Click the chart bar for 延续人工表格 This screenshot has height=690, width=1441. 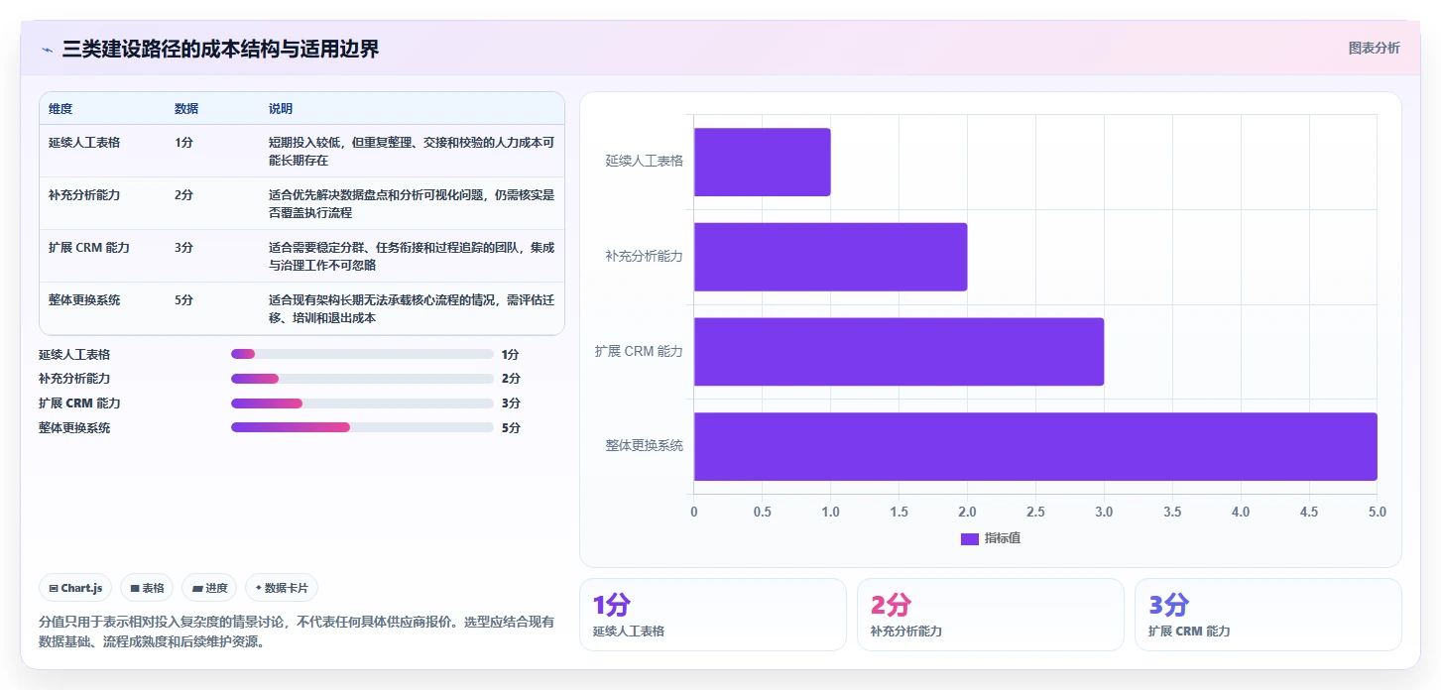[x=763, y=162]
